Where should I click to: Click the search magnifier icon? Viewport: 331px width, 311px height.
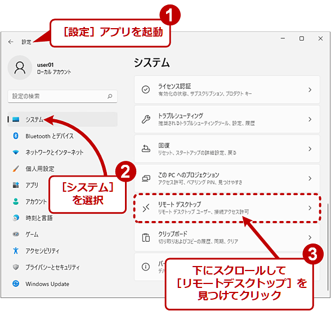point(110,96)
